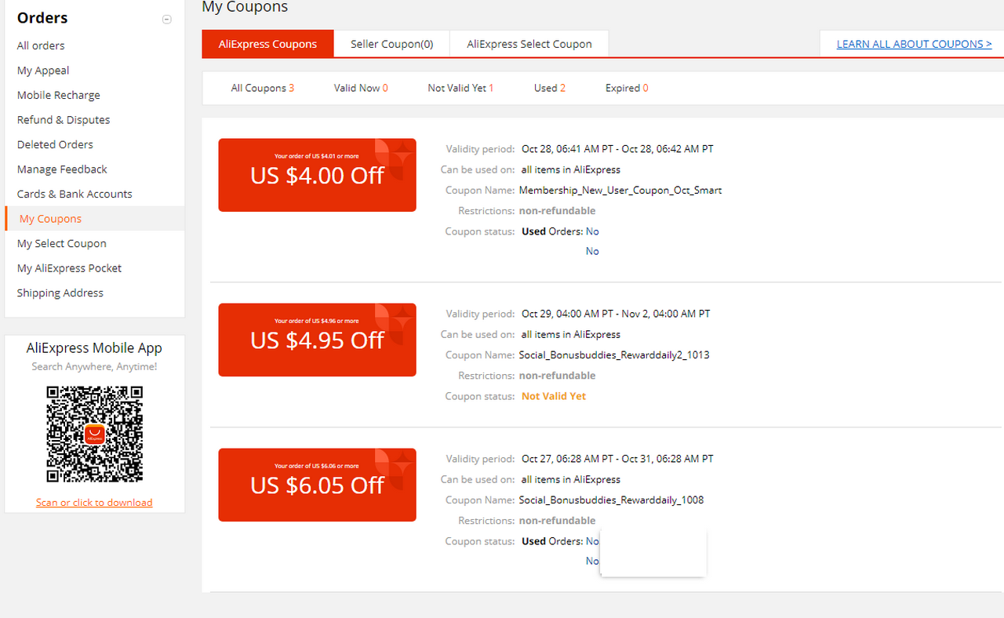
Task: View Deleted Orders
Action: (x=55, y=144)
